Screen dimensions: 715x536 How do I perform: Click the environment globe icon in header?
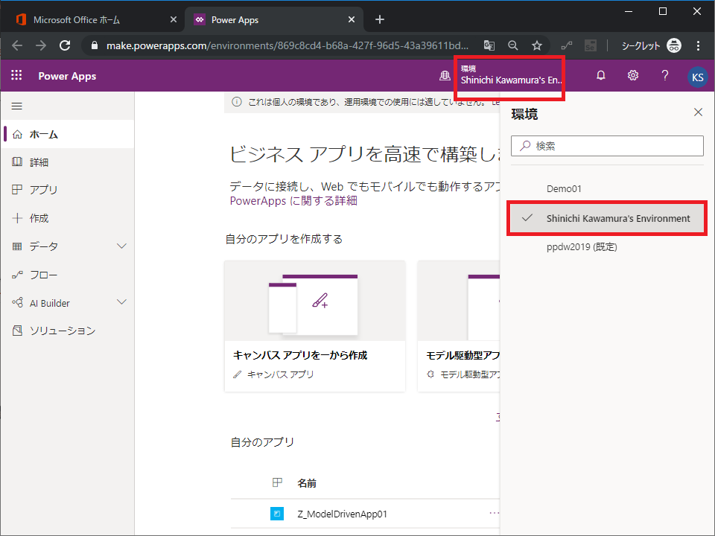(x=445, y=76)
